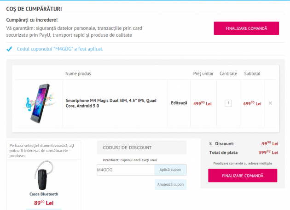Apply coupon with Aplică cupon button
Image resolution: width=290 pixels, height=210 pixels.
click(x=171, y=170)
